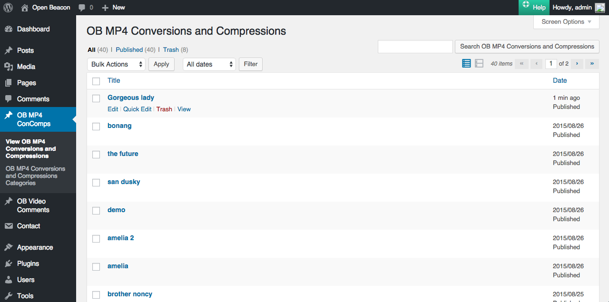This screenshot has width=609, height=302.
Task: Click the search input field
Action: pos(415,47)
